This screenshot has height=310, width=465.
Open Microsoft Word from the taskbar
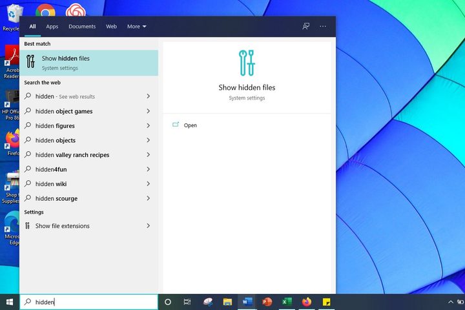[247, 302]
